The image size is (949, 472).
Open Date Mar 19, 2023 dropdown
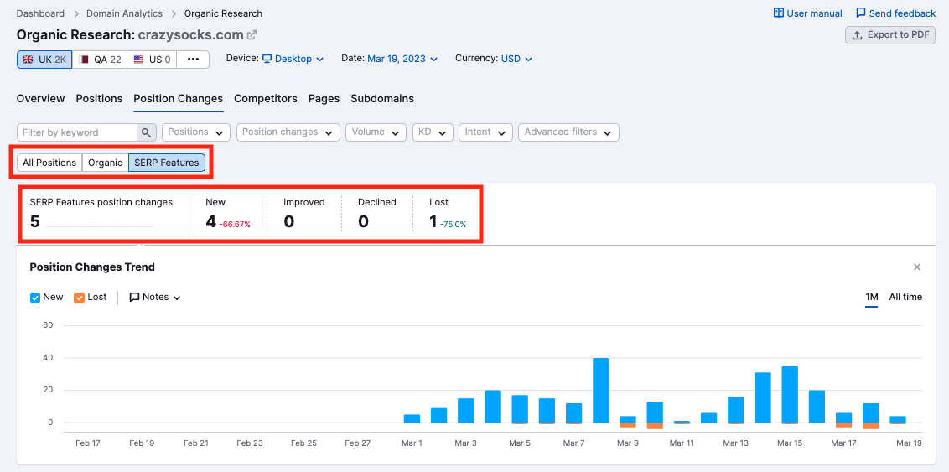pos(404,59)
